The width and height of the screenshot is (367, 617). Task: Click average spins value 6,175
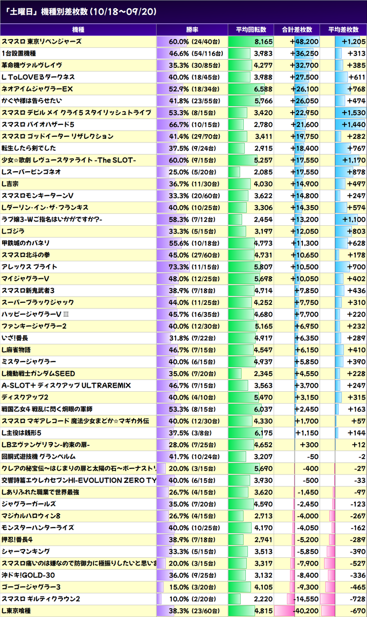tap(263, 433)
